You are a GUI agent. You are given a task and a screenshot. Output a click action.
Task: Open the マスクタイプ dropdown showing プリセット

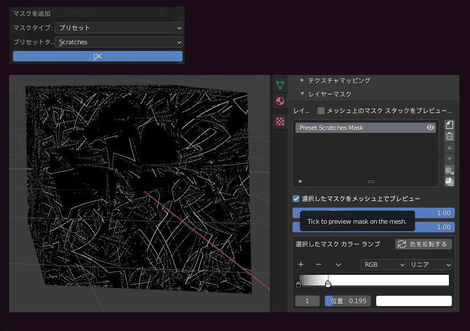pos(119,28)
